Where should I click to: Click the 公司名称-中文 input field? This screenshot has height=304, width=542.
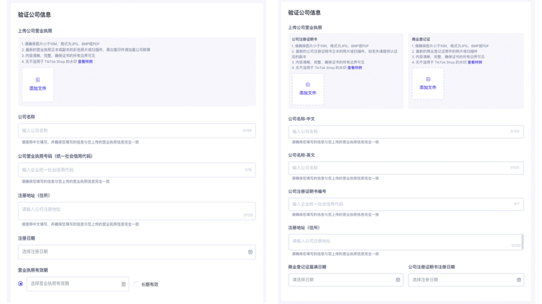click(x=401, y=131)
